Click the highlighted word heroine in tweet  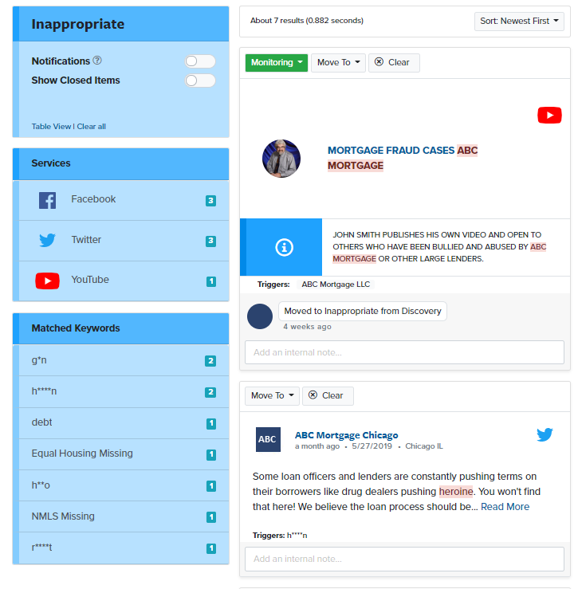(456, 491)
